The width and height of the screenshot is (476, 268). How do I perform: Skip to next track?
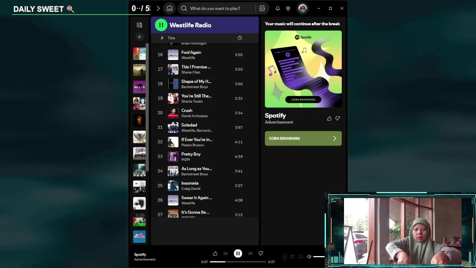pos(250,253)
